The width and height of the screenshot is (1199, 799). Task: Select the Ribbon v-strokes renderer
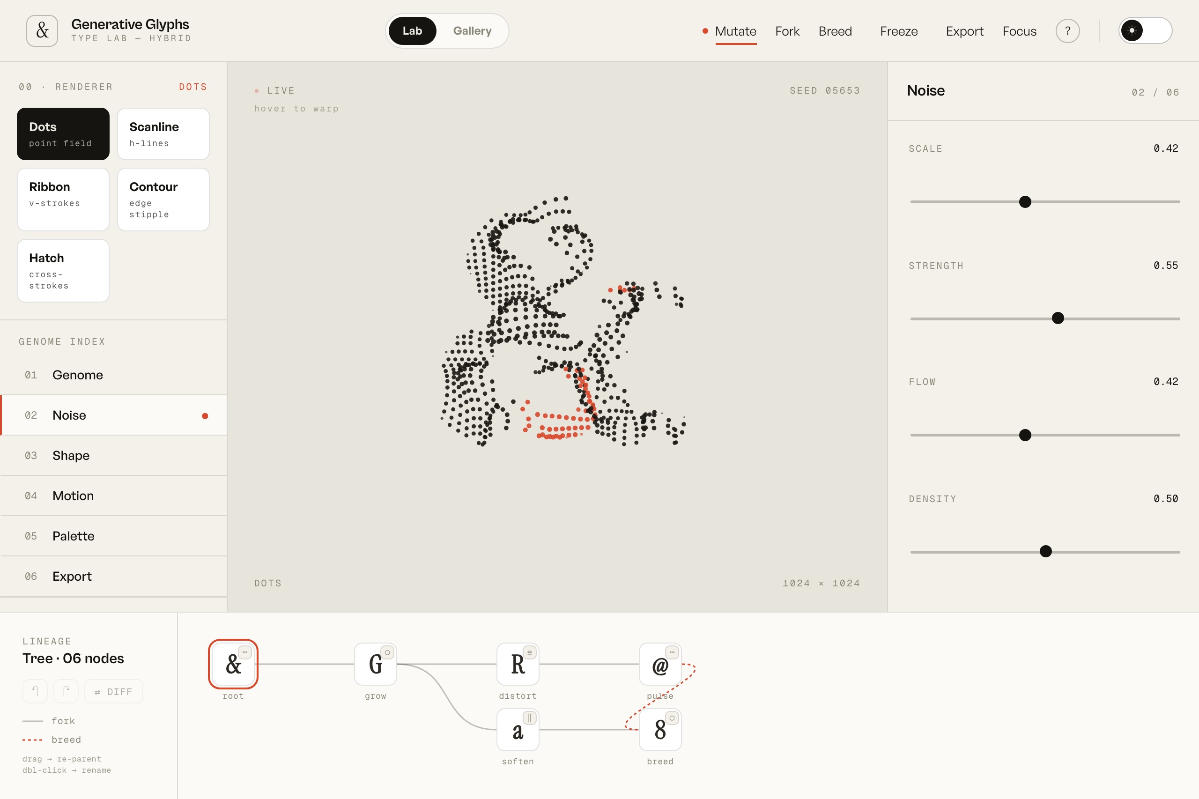[x=63, y=200]
